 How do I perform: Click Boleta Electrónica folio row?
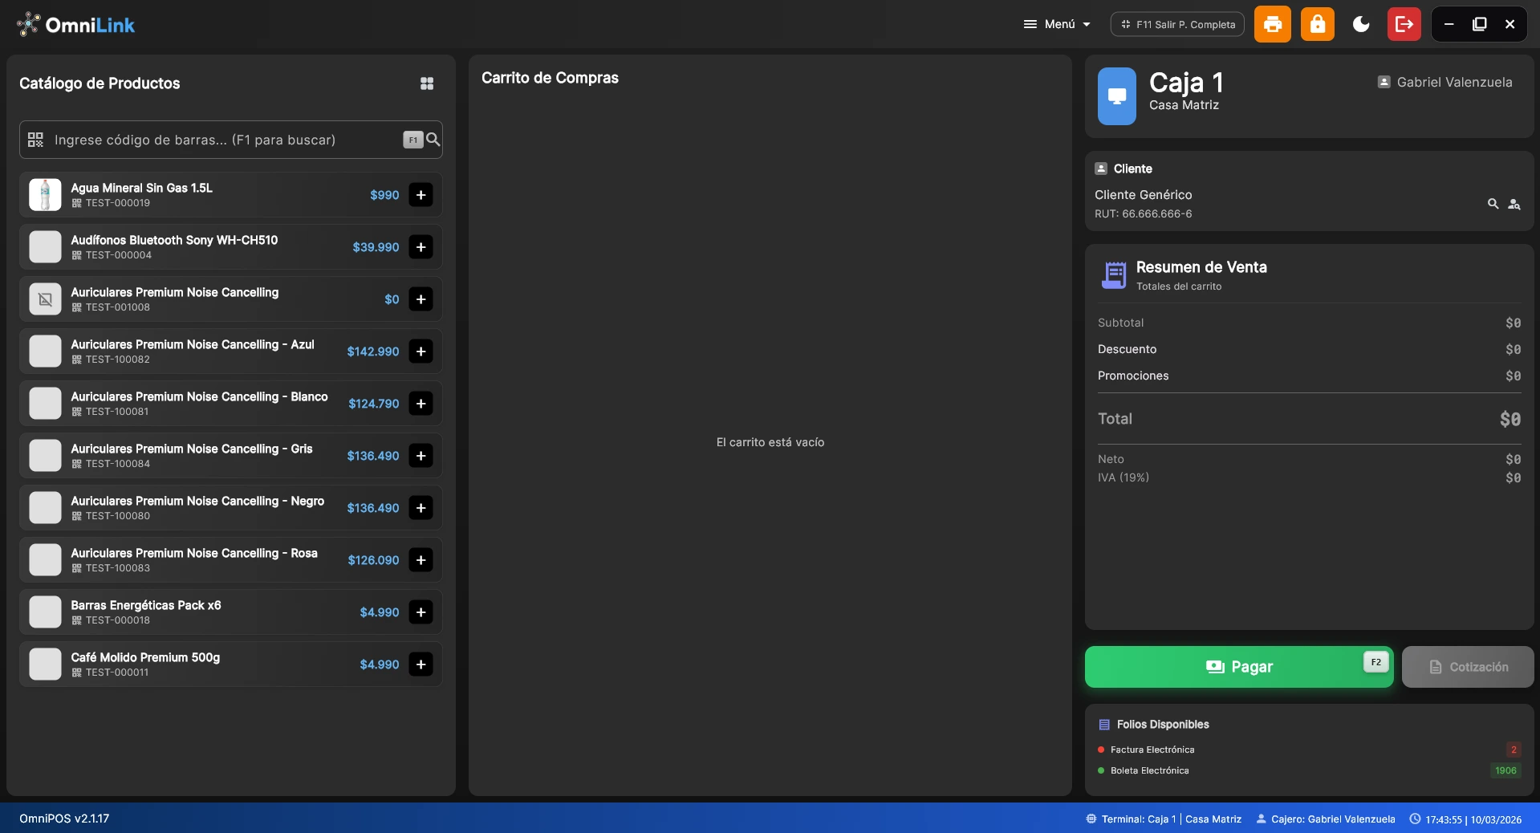(1309, 770)
